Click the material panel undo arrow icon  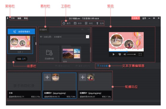(82, 30)
